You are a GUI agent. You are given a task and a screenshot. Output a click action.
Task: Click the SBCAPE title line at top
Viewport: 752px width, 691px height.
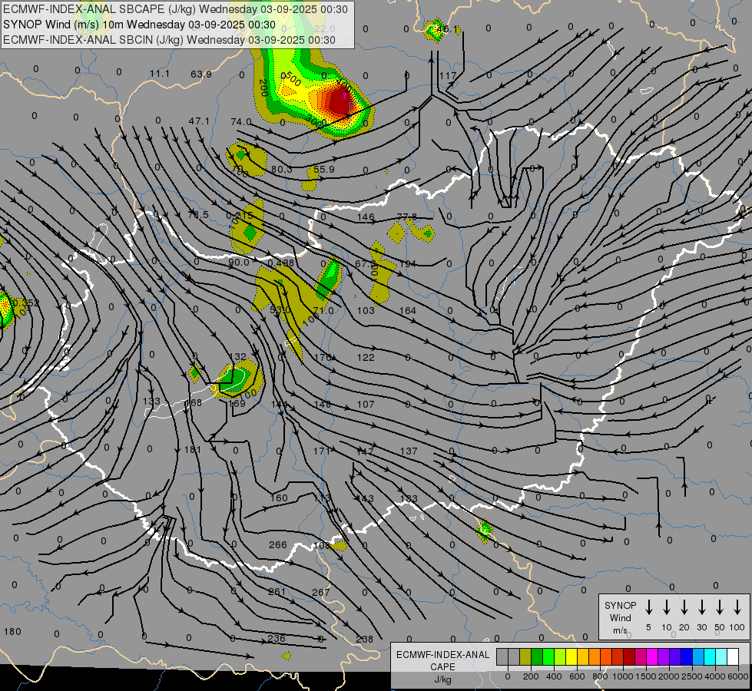pyautogui.click(x=175, y=9)
